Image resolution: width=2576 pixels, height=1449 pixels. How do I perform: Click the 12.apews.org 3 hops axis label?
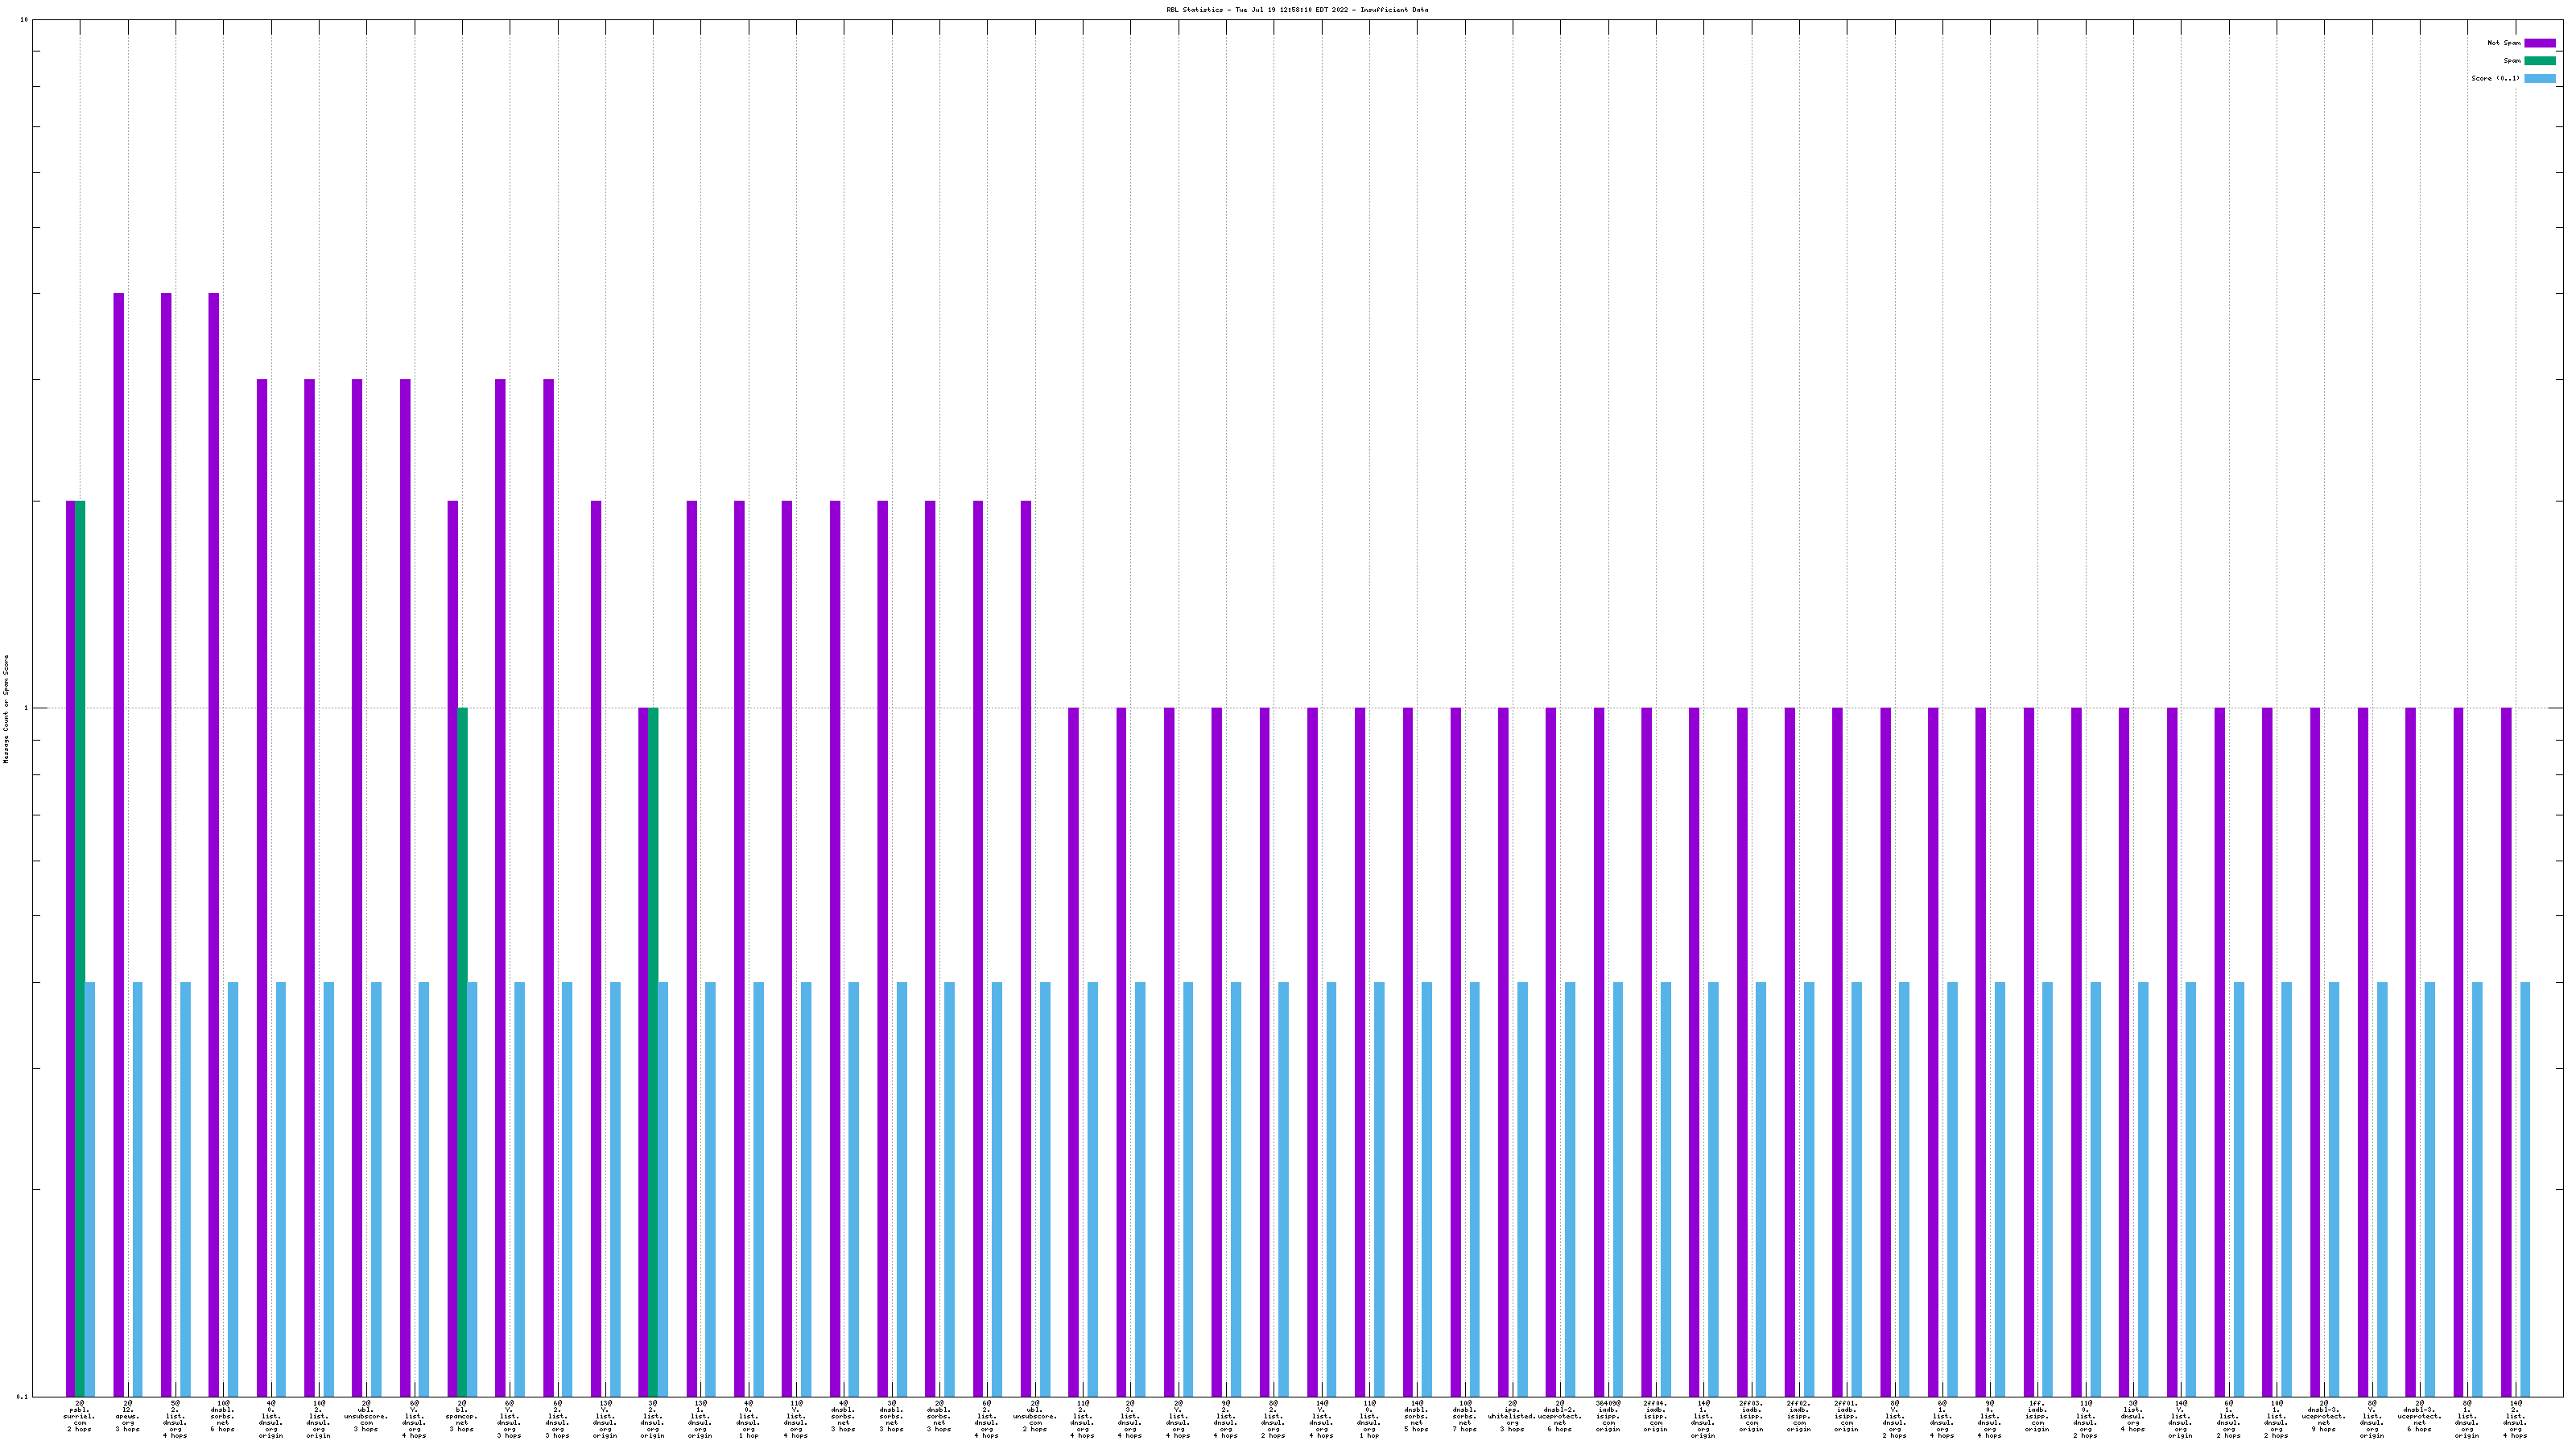tap(127, 1417)
